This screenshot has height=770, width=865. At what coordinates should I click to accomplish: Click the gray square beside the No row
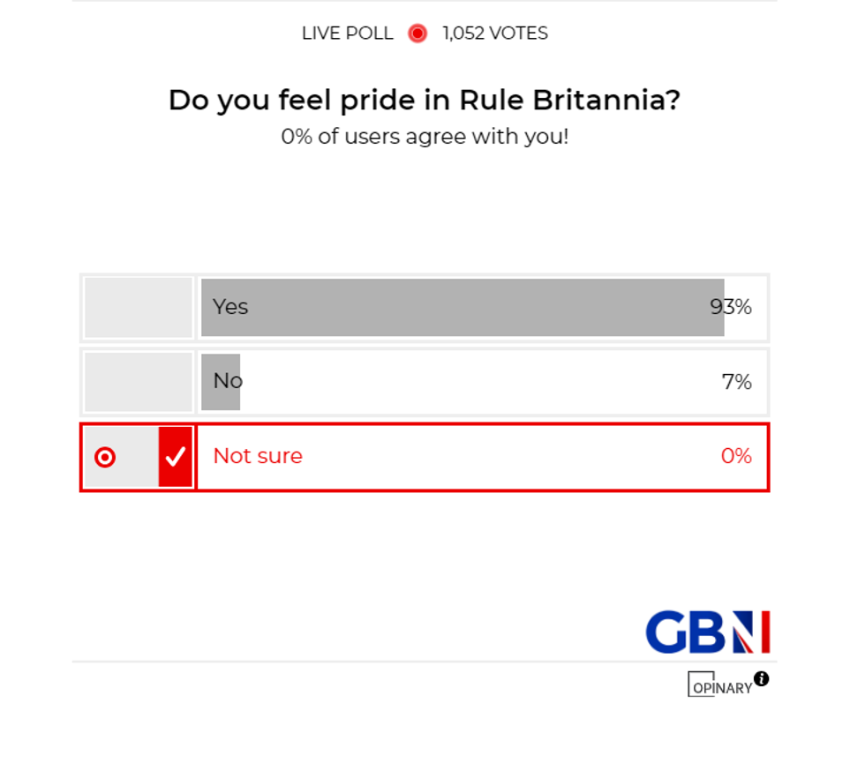[x=137, y=381]
